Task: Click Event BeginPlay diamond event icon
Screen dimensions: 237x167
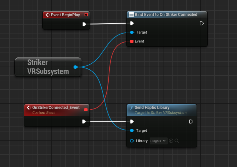Action: click(x=48, y=15)
